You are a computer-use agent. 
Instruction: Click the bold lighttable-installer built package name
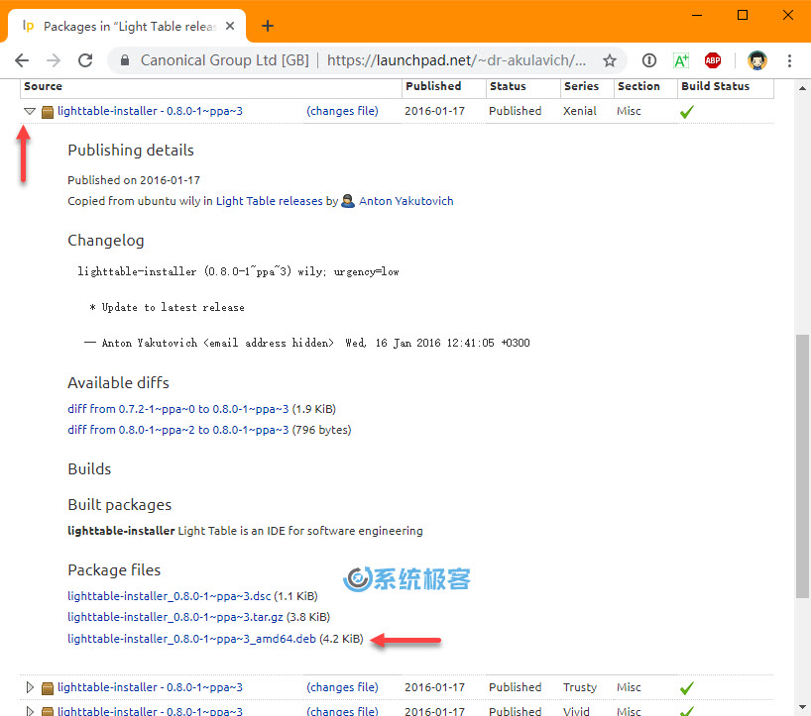121,531
